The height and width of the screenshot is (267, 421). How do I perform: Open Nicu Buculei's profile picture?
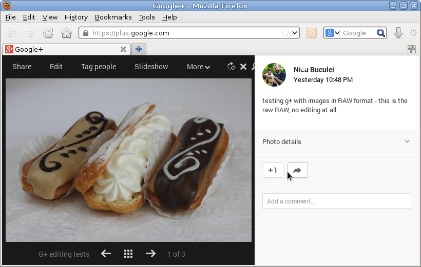click(x=274, y=75)
